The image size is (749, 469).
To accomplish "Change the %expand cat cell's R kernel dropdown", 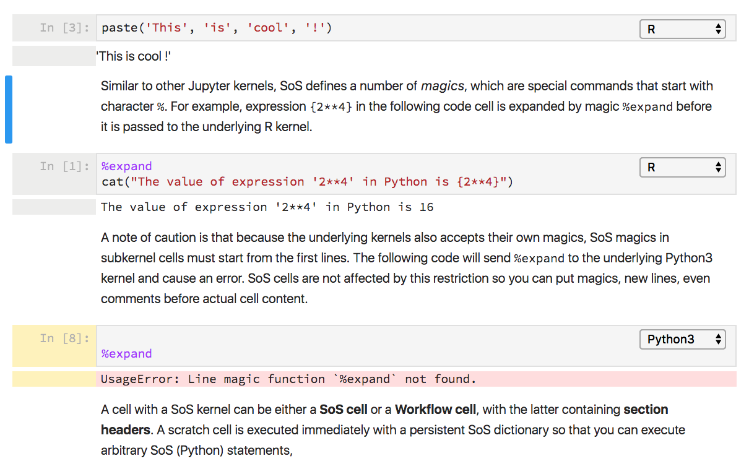I will (x=682, y=167).
